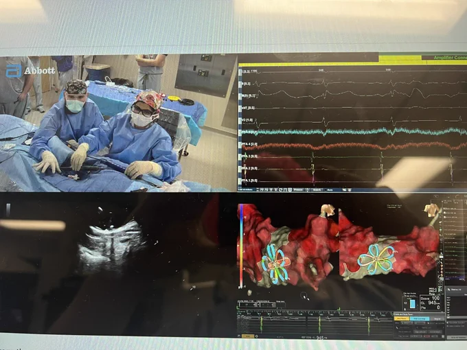This screenshot has height=350, width=467.
Task: Click the Freeze button in the recording toolbar
Action: [x=298, y=189]
